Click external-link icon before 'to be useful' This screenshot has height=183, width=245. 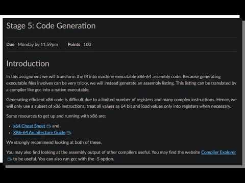10,159
